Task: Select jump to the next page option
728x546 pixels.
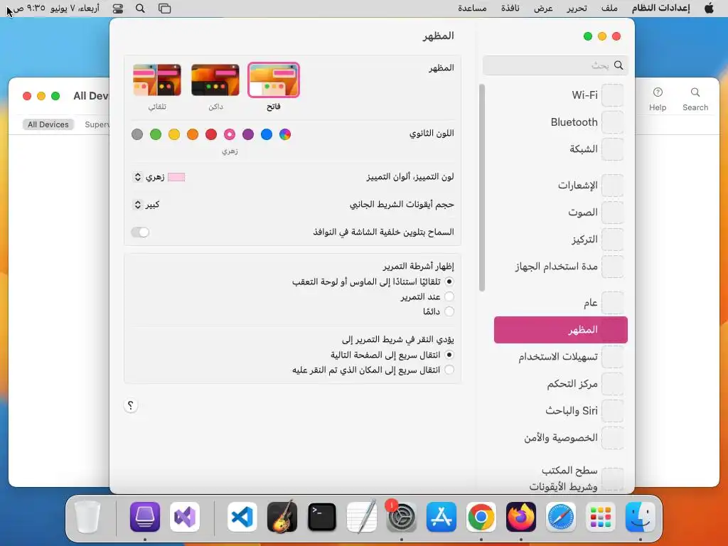Action: 449,355
